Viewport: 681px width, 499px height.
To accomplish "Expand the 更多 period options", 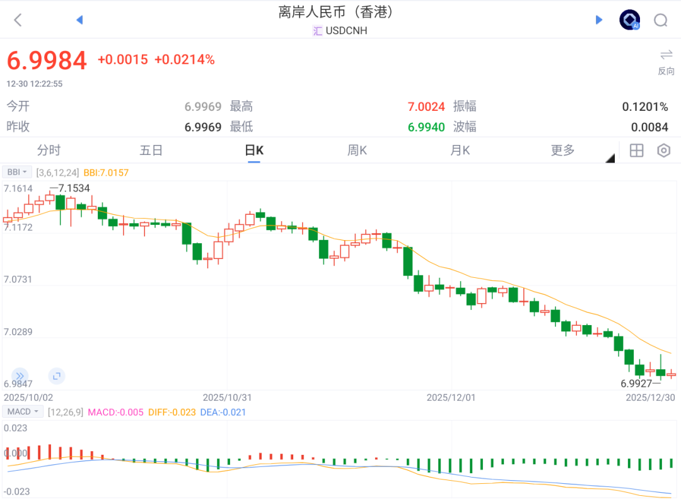I will [563, 151].
